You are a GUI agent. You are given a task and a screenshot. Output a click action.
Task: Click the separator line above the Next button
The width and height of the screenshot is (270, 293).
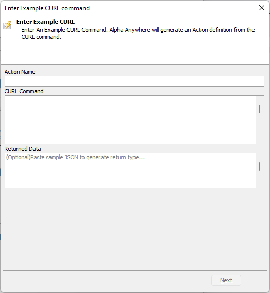(135, 270)
